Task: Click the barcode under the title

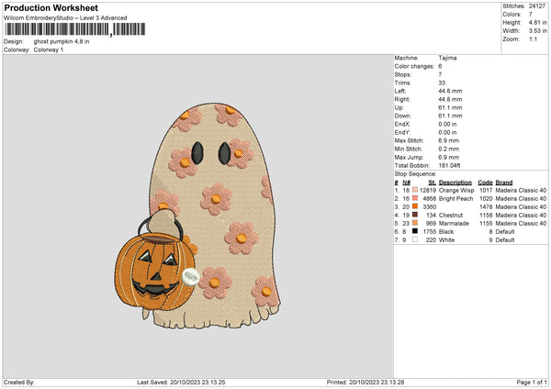Action: (74, 29)
